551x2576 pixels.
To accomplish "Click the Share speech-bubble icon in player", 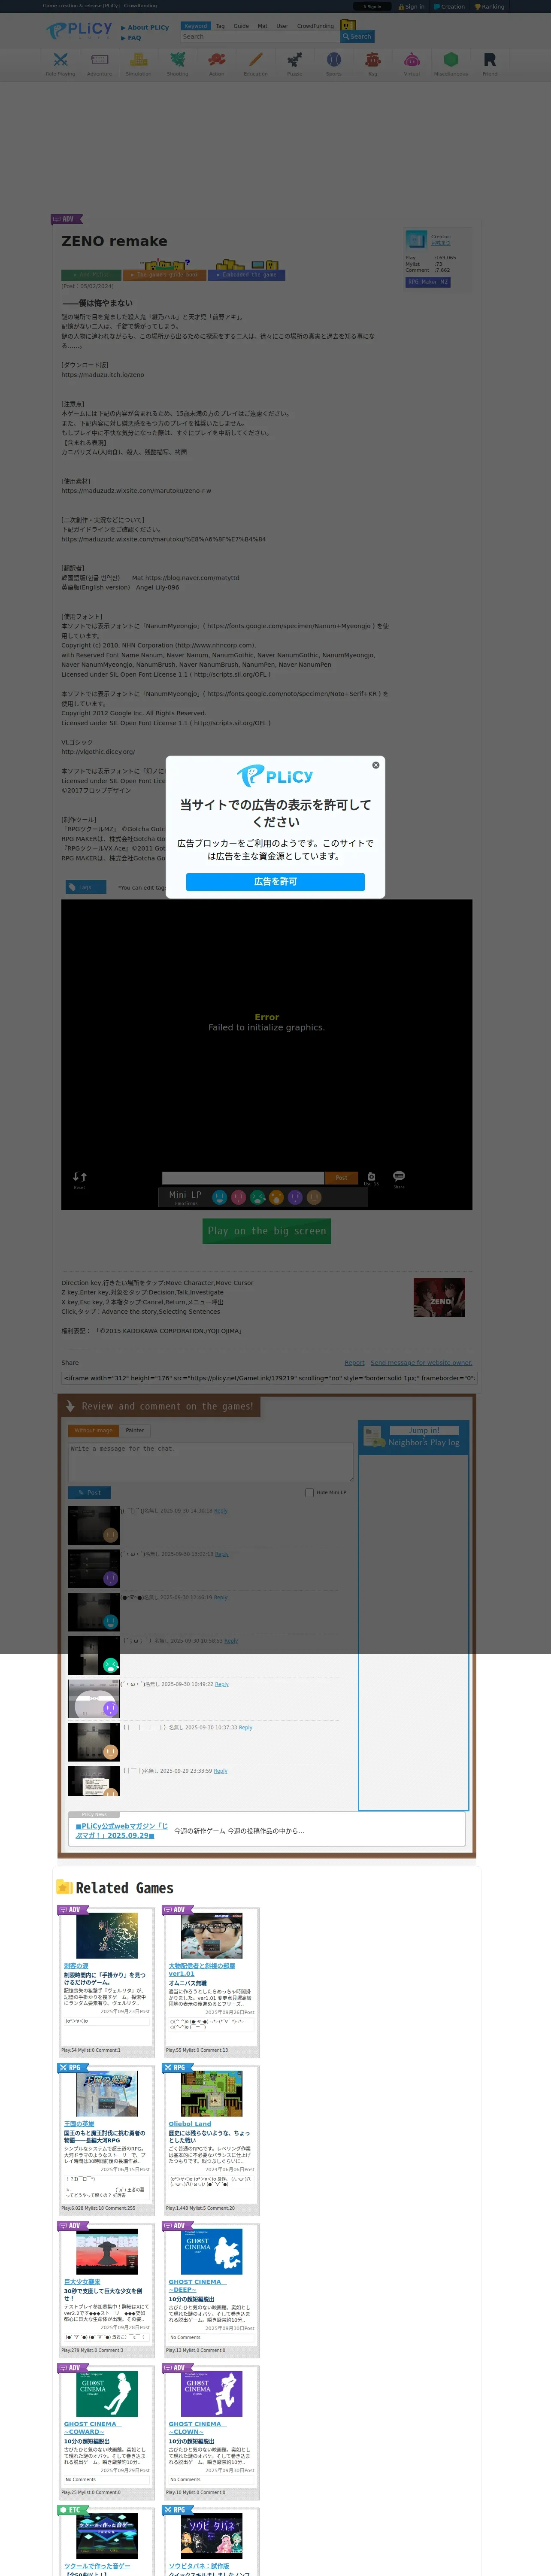I will (399, 1178).
